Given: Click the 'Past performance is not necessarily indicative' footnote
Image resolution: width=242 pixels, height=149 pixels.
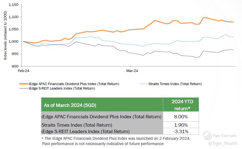Looking at the screenshot, I should [x=103, y=144].
